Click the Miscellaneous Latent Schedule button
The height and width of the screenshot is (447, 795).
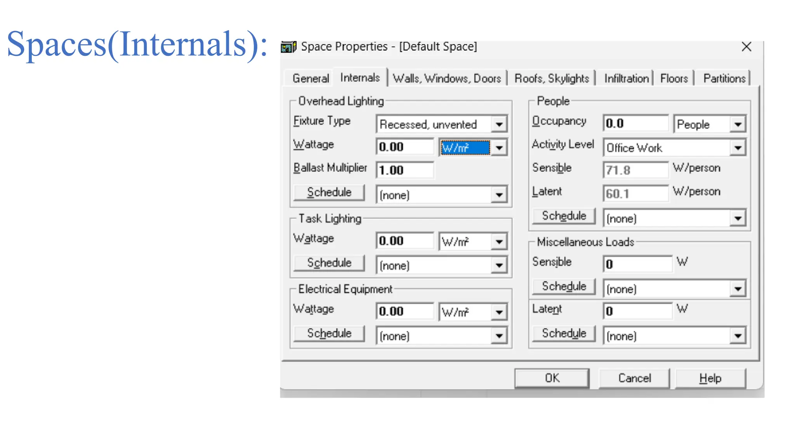pyautogui.click(x=564, y=333)
